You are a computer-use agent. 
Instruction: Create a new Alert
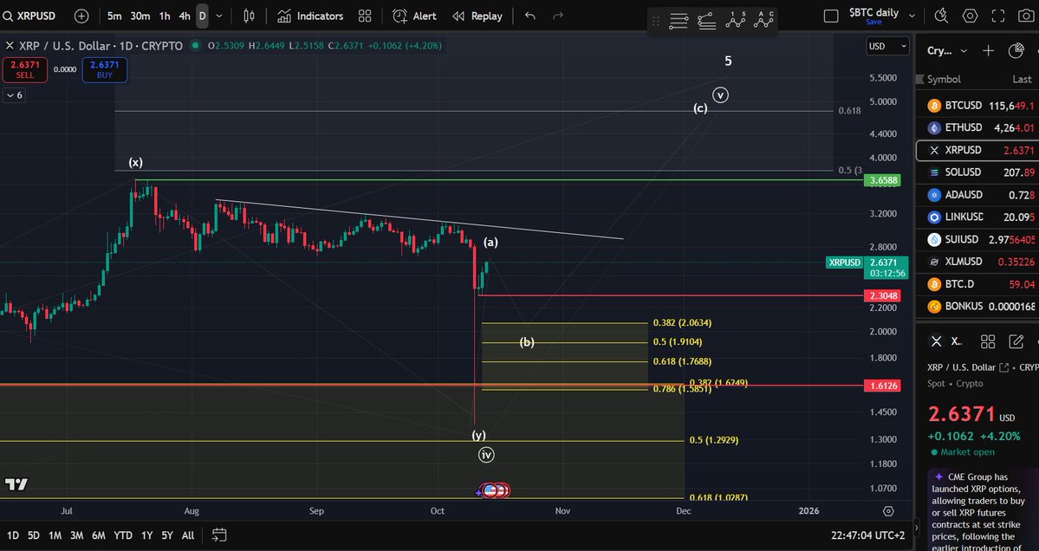click(415, 16)
